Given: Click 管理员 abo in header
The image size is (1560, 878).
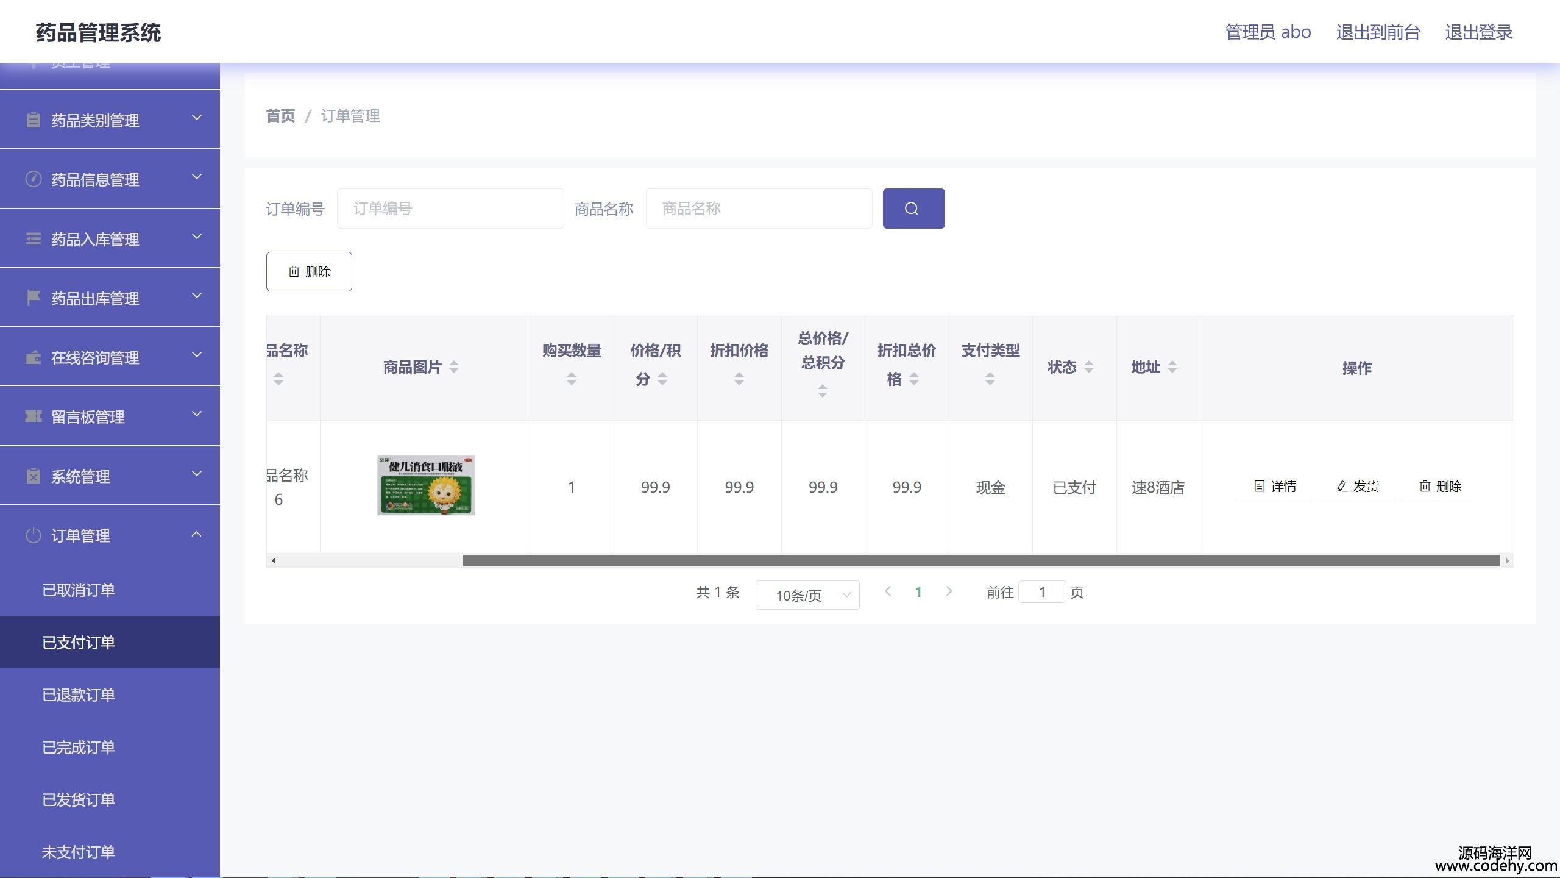Looking at the screenshot, I should point(1268,32).
